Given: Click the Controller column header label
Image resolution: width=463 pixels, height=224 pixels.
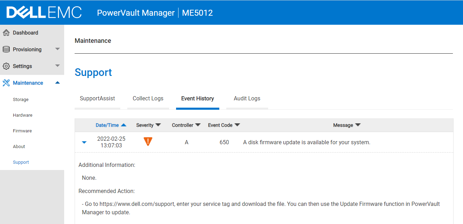Looking at the screenshot, I should click(182, 125).
